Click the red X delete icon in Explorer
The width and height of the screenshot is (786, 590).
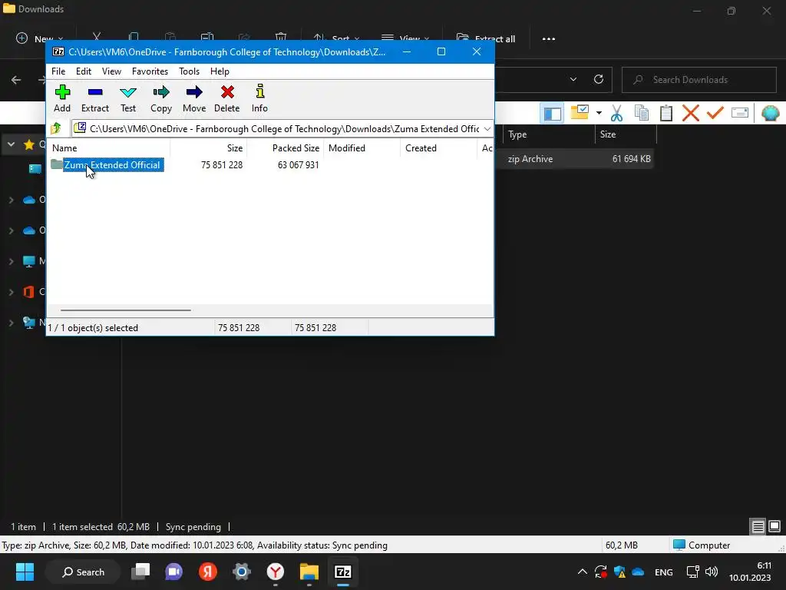point(691,113)
